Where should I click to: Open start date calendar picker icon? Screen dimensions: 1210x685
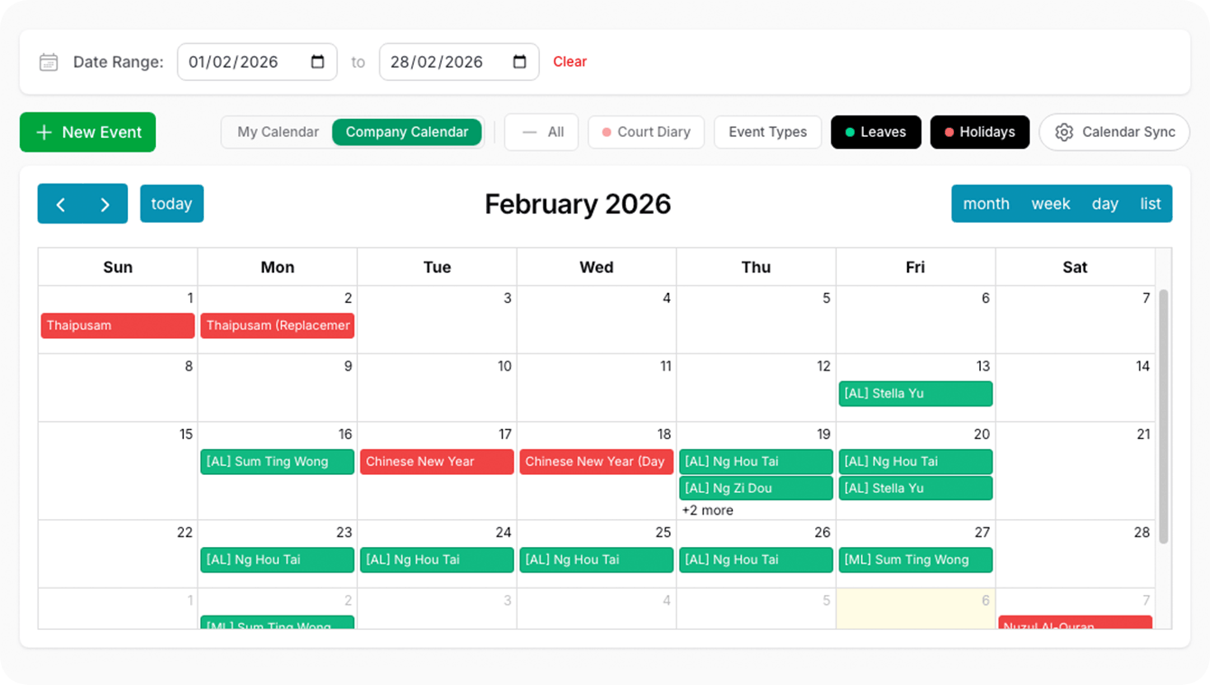pyautogui.click(x=317, y=62)
